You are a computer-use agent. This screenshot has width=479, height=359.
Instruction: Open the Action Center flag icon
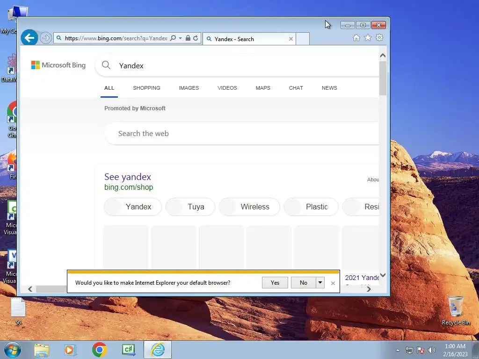(421, 350)
